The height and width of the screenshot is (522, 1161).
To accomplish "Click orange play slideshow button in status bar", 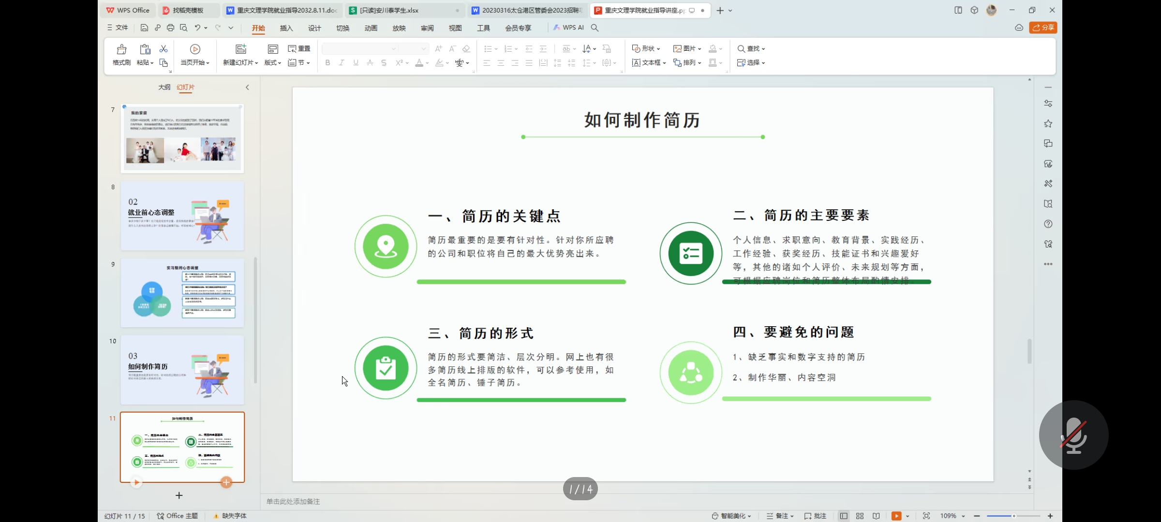I will (x=896, y=516).
